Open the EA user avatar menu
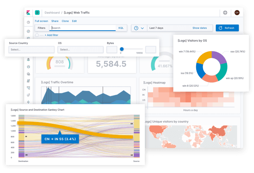Screen dimensions: 254x173 coord(237,12)
